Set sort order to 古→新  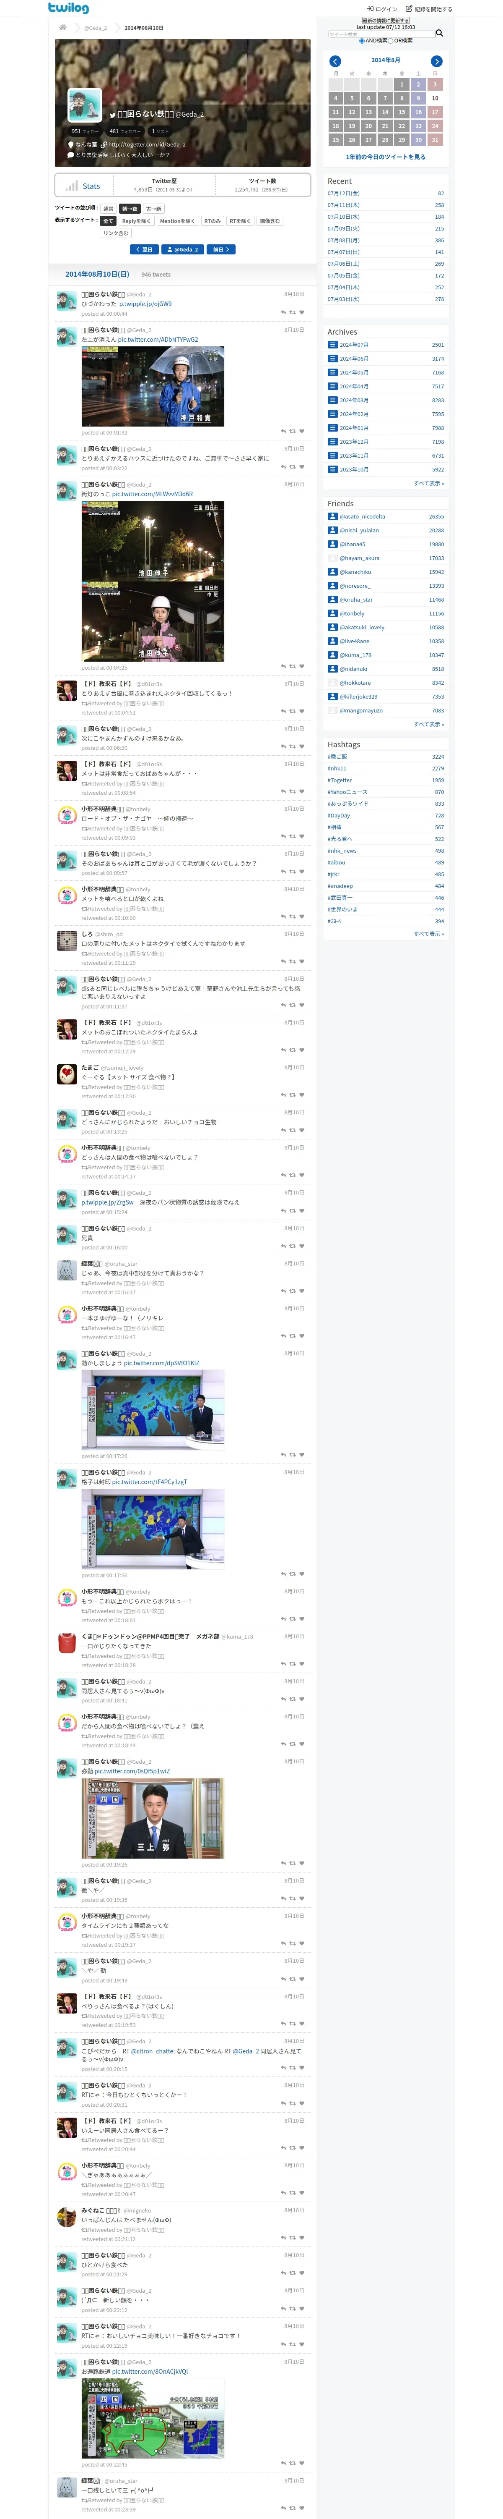click(154, 208)
